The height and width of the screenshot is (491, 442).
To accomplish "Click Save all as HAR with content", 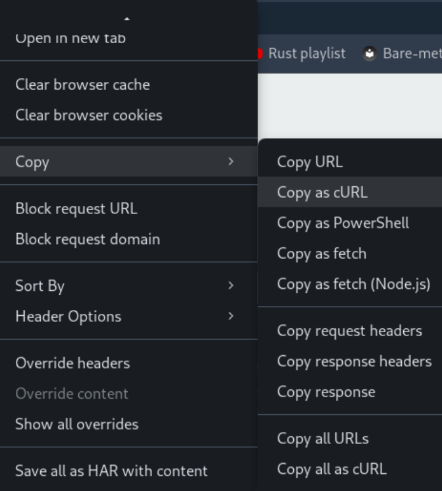I will pyautogui.click(x=111, y=471).
